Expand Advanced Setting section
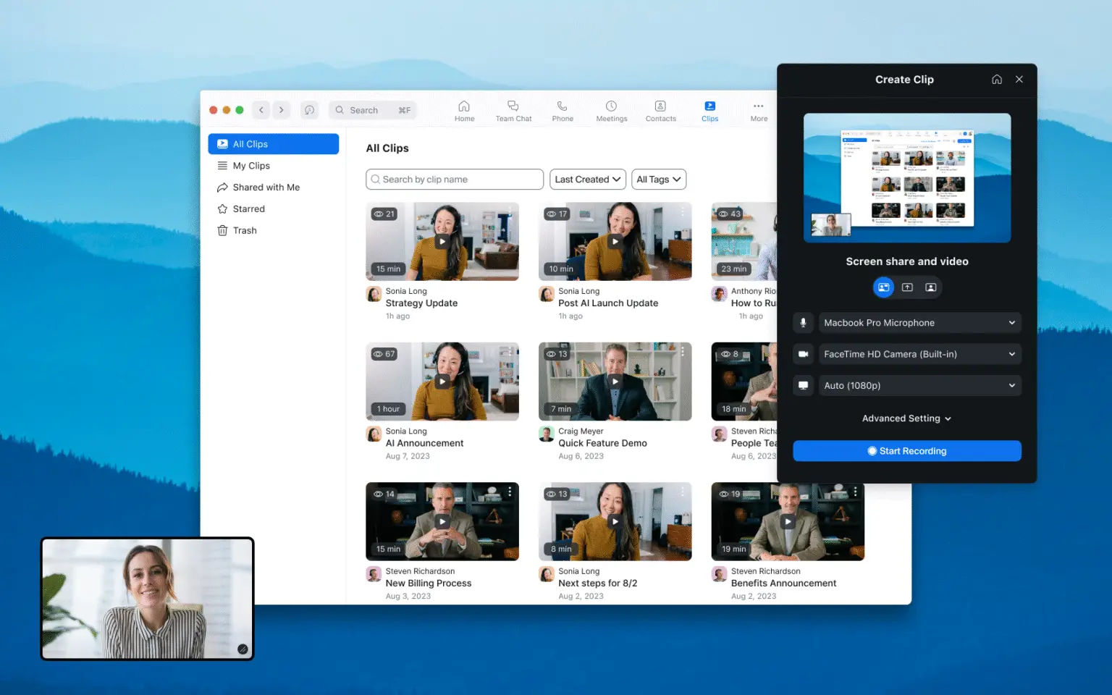Image resolution: width=1112 pixels, height=695 pixels. point(906,418)
